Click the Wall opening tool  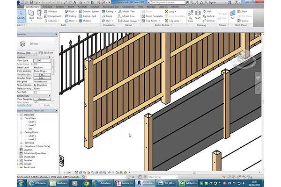207,11
